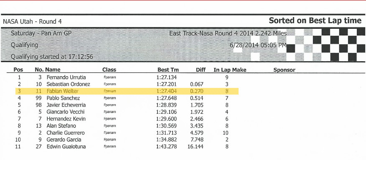Image resolution: width=366 pixels, height=190 pixels.
Task: Select Pablo Sanchez entry
Action: pyautogui.click(x=63, y=98)
